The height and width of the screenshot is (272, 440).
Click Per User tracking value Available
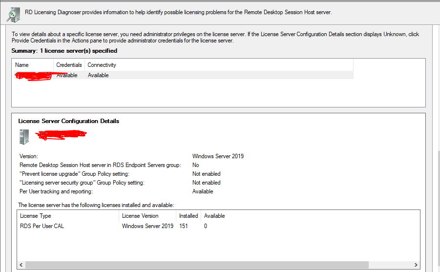click(203, 191)
